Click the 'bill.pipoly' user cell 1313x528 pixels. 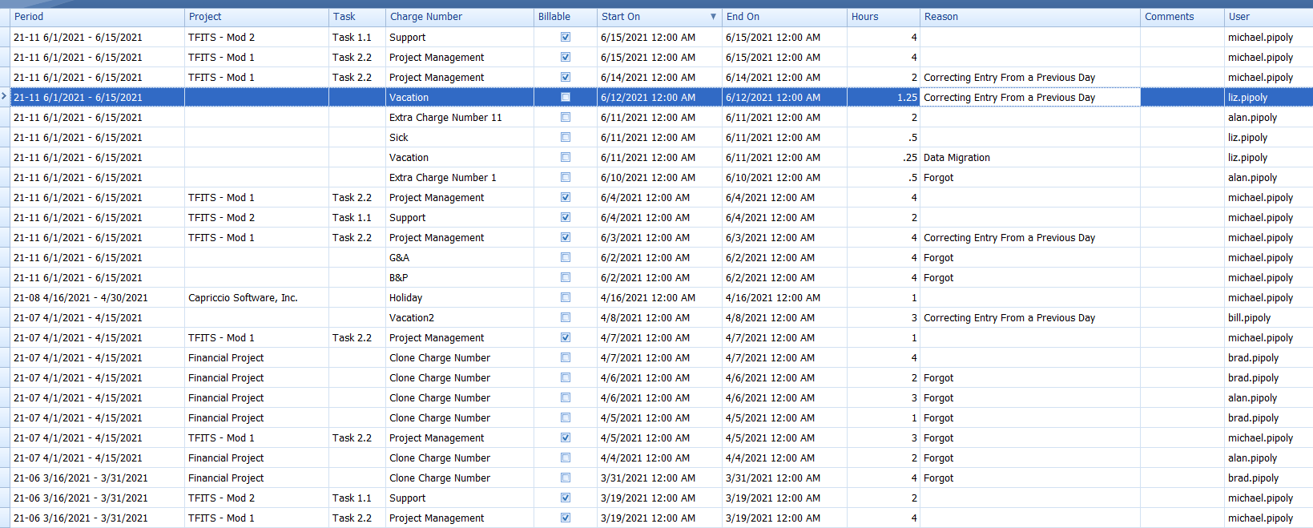(x=1269, y=317)
